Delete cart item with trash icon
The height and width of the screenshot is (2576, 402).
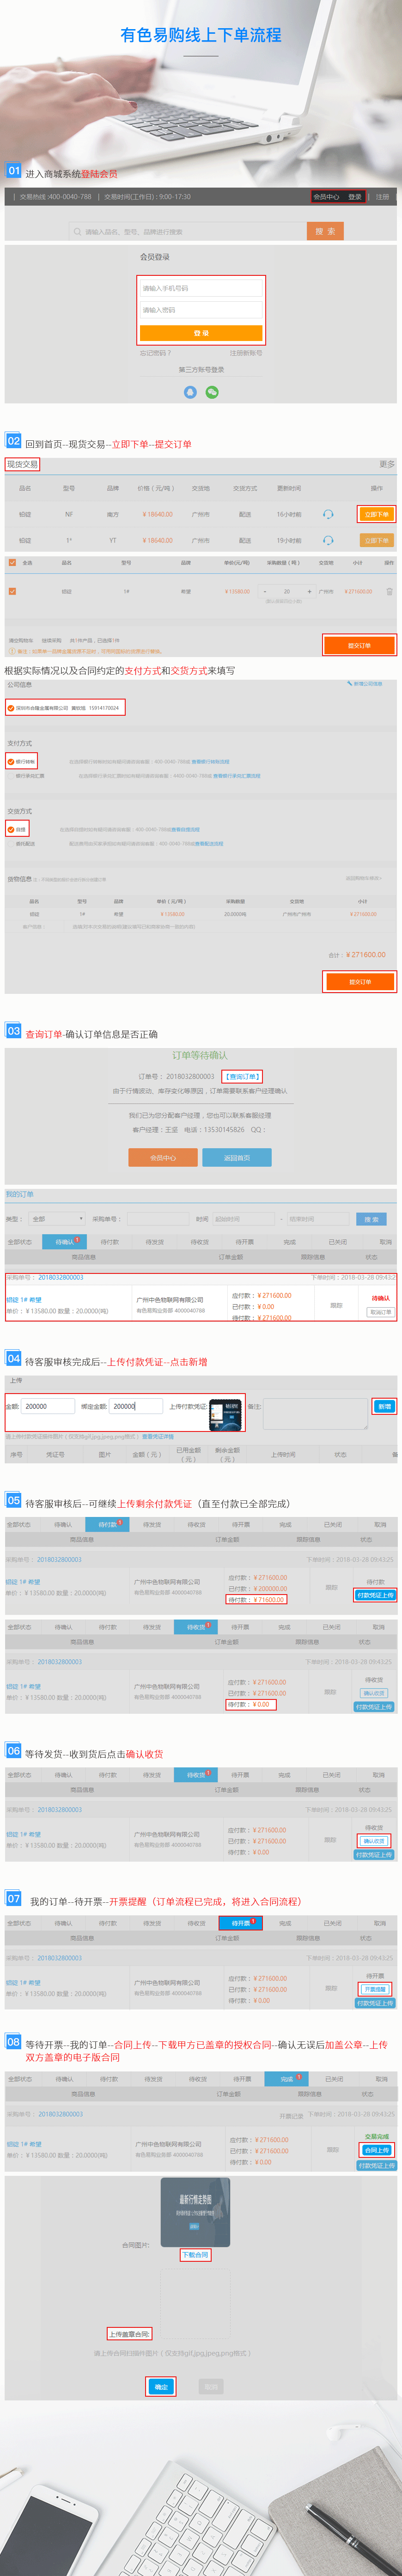(x=389, y=591)
